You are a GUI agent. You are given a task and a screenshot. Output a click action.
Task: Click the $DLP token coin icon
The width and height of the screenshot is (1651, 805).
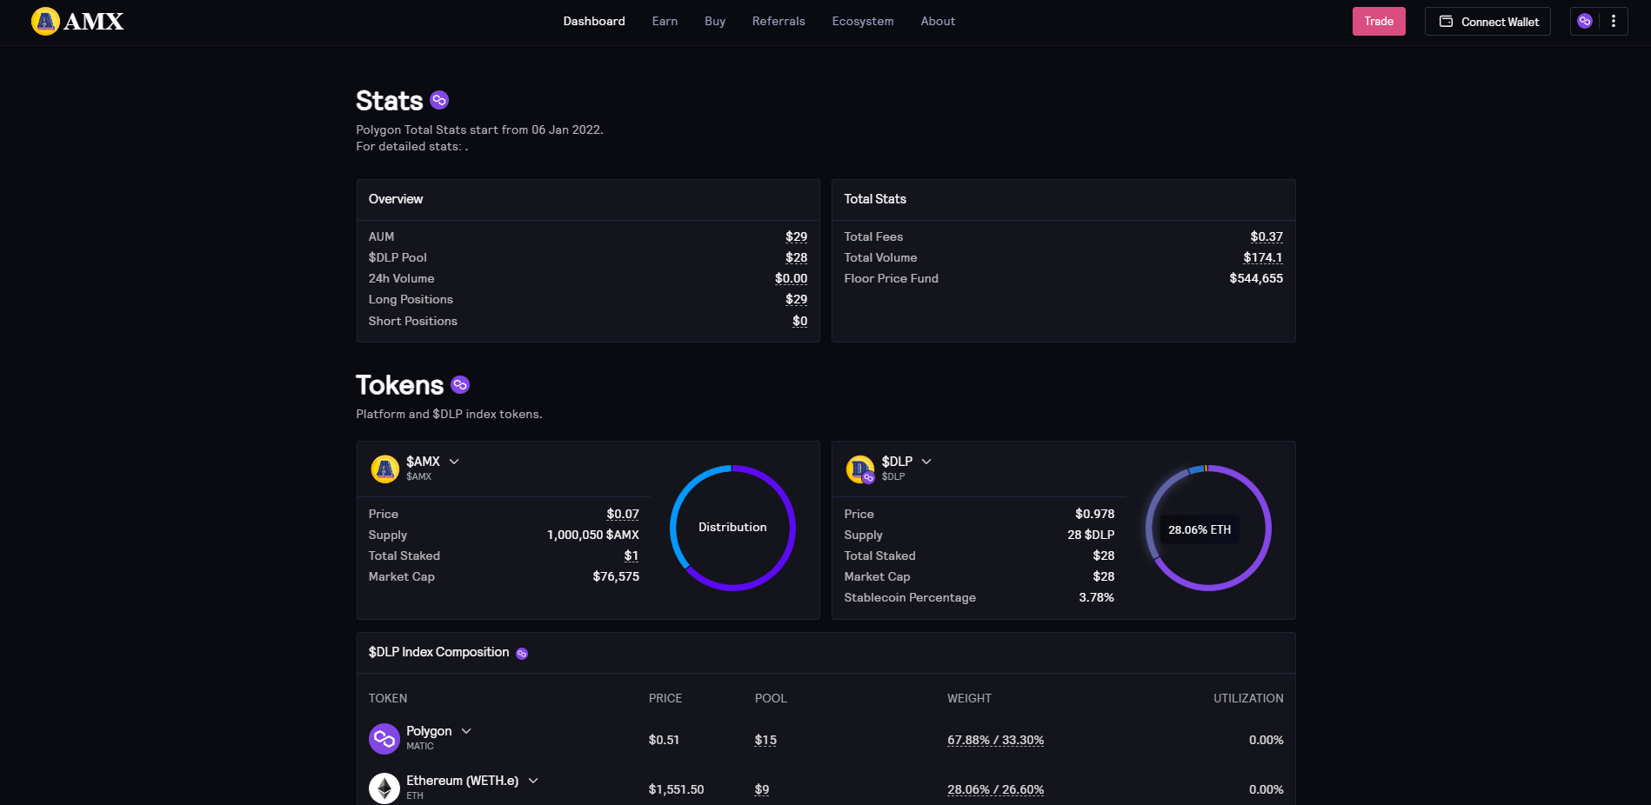click(x=860, y=469)
